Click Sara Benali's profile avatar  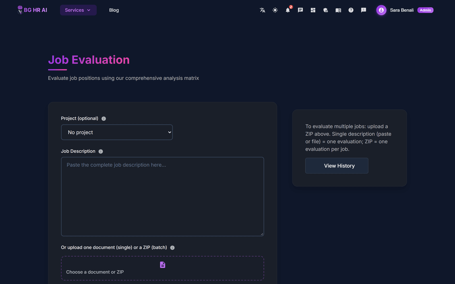point(381,10)
